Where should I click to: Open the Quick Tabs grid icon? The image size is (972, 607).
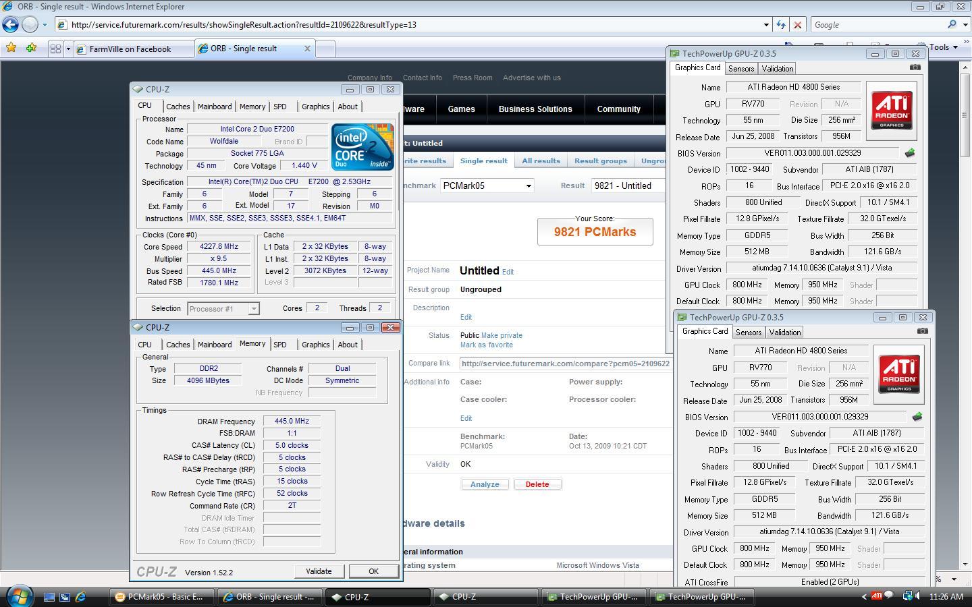(x=55, y=49)
